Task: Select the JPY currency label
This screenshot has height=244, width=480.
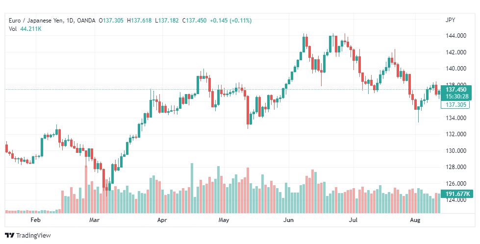Action: (x=450, y=20)
